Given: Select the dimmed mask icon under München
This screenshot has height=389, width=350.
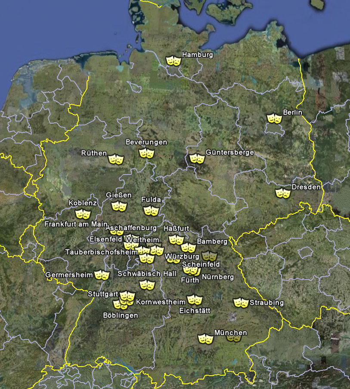Looking at the screenshot, I should pos(233,339).
